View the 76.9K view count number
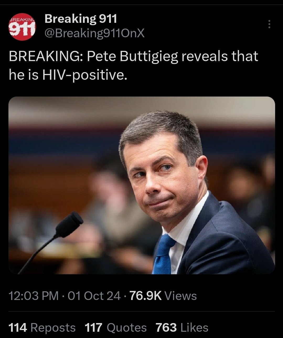 145,296
